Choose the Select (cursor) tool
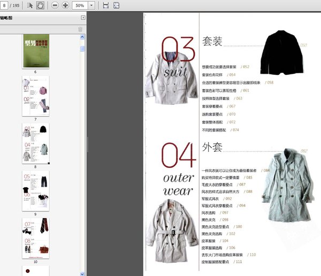Viewport: 321px width, 276px height. [x=30, y=5]
